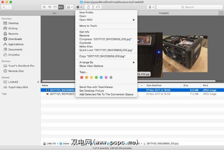Expand the Open With submenu

106,20
